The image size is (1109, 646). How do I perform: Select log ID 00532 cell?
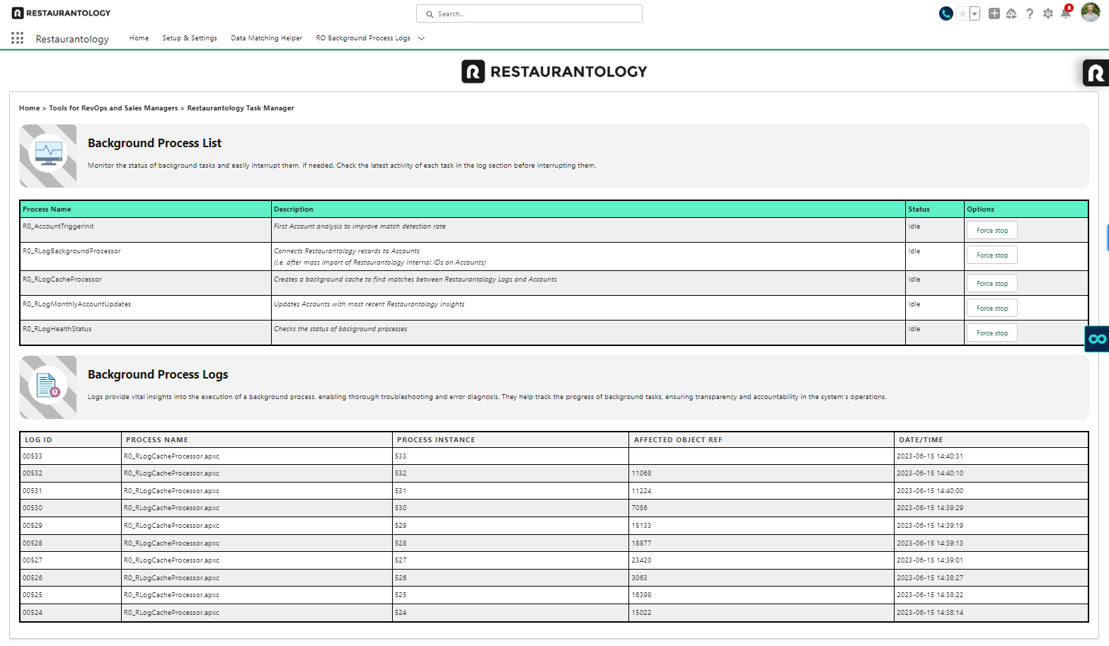click(x=71, y=473)
